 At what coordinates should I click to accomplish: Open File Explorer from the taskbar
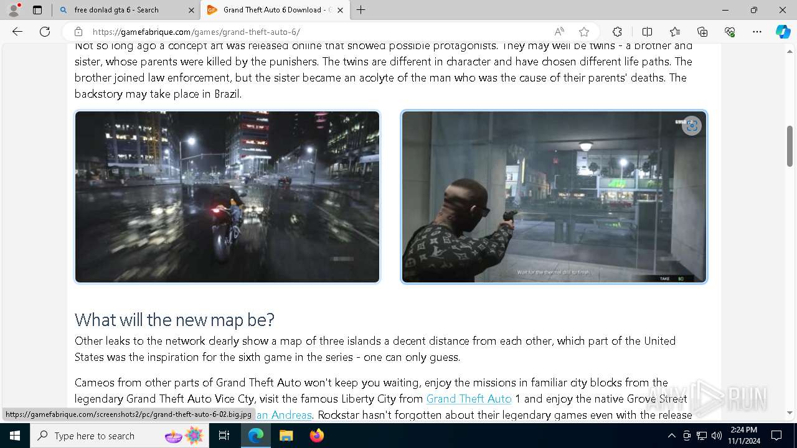click(286, 436)
